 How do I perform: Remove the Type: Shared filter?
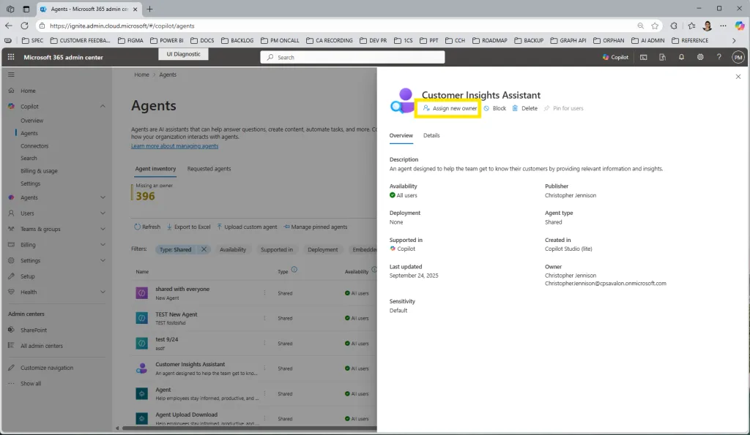click(204, 249)
